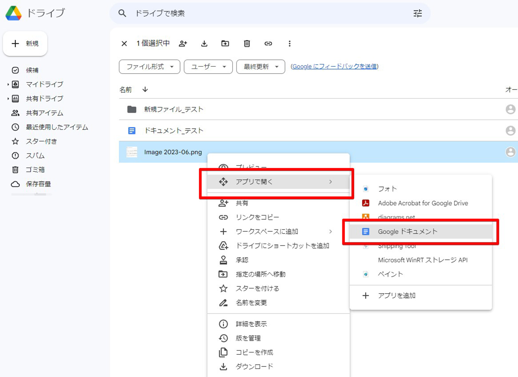518x377 pixels.
Task: Select 名前を変更 from context menu
Action: (x=251, y=303)
